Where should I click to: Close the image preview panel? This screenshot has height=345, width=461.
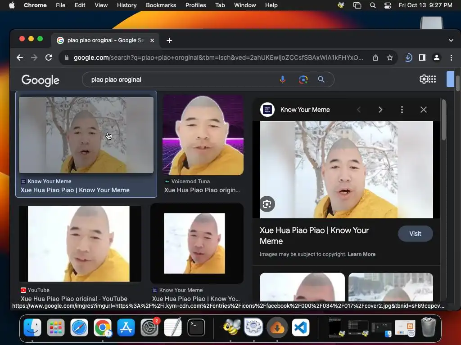click(x=423, y=110)
